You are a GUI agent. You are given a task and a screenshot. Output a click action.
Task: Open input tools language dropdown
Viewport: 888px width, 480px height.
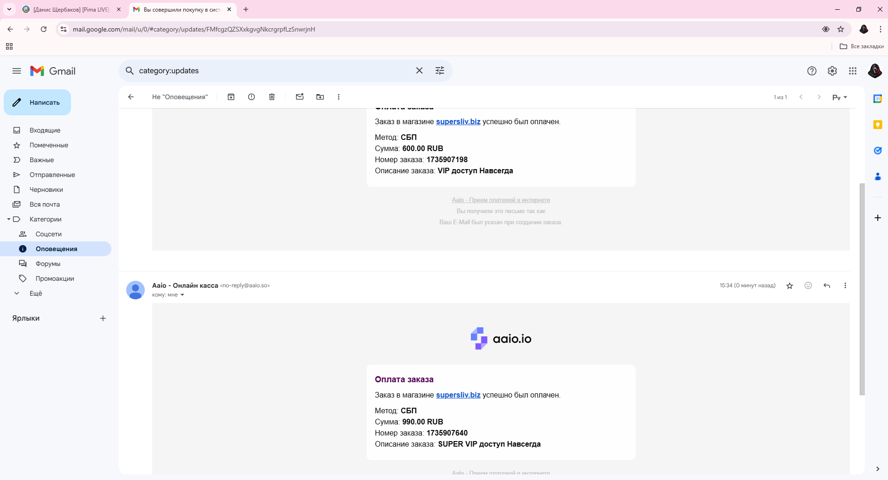pyautogui.click(x=840, y=97)
